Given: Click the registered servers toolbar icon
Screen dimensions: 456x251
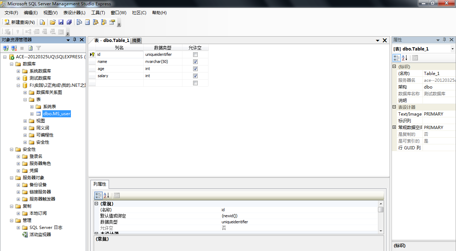Looking at the screenshot, I should [x=79, y=22].
